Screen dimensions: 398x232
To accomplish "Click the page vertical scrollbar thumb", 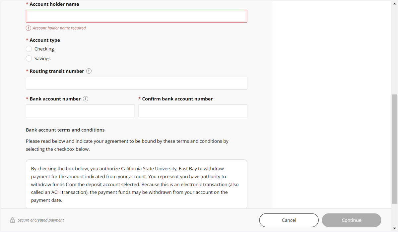I will pyautogui.click(x=394, y=149).
